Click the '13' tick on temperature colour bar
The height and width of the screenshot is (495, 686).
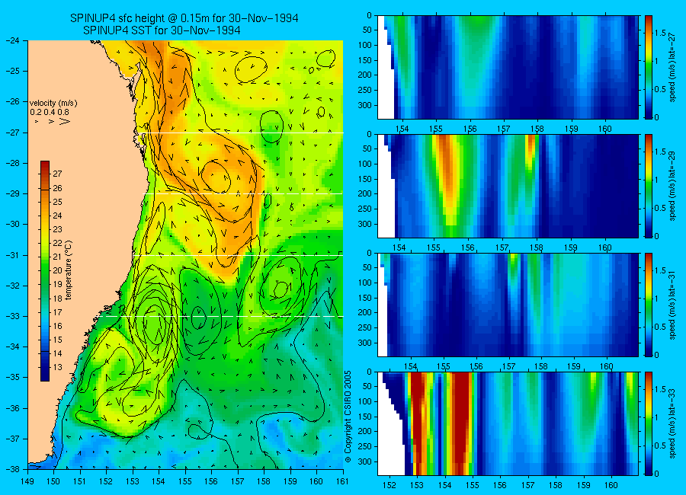click(x=57, y=367)
